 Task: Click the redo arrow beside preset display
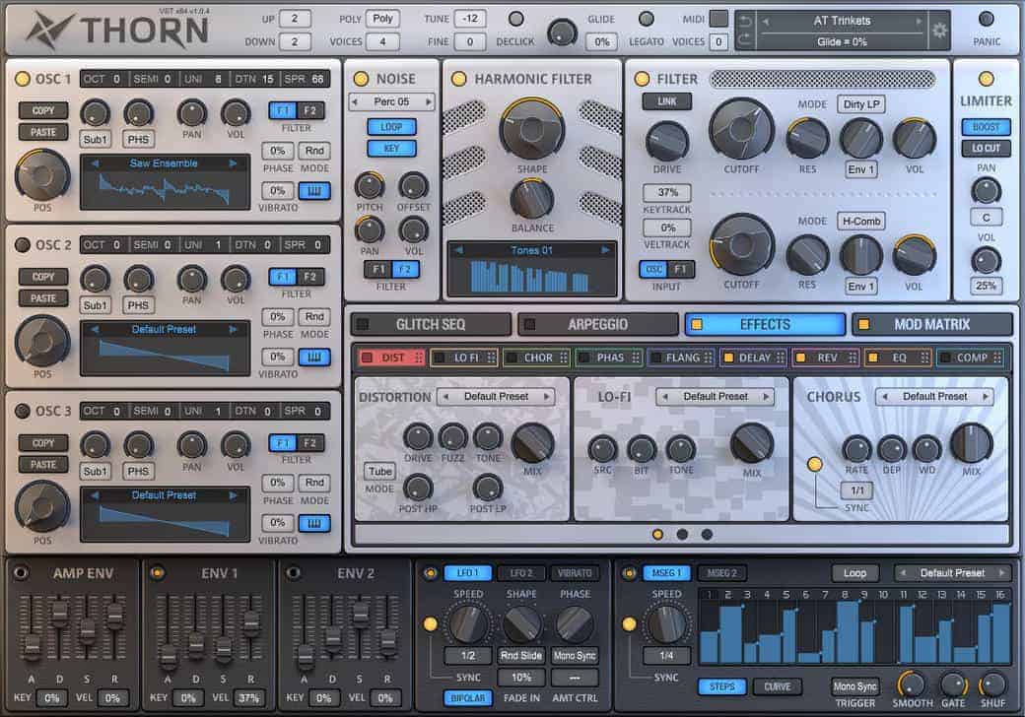pos(744,39)
